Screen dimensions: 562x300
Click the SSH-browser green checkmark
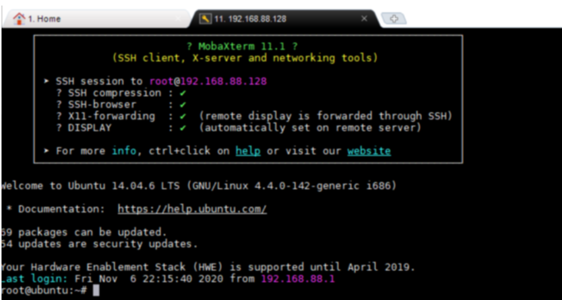(183, 105)
